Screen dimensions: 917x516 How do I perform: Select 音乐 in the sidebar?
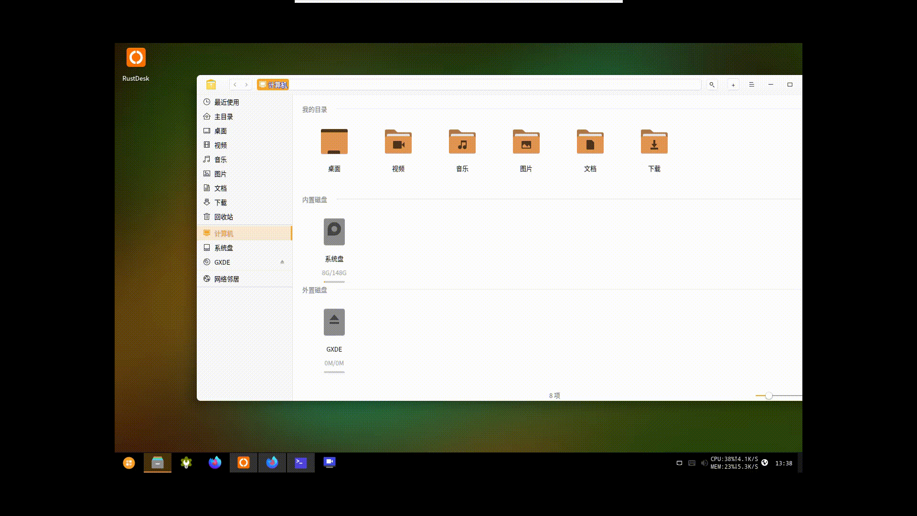pyautogui.click(x=245, y=160)
